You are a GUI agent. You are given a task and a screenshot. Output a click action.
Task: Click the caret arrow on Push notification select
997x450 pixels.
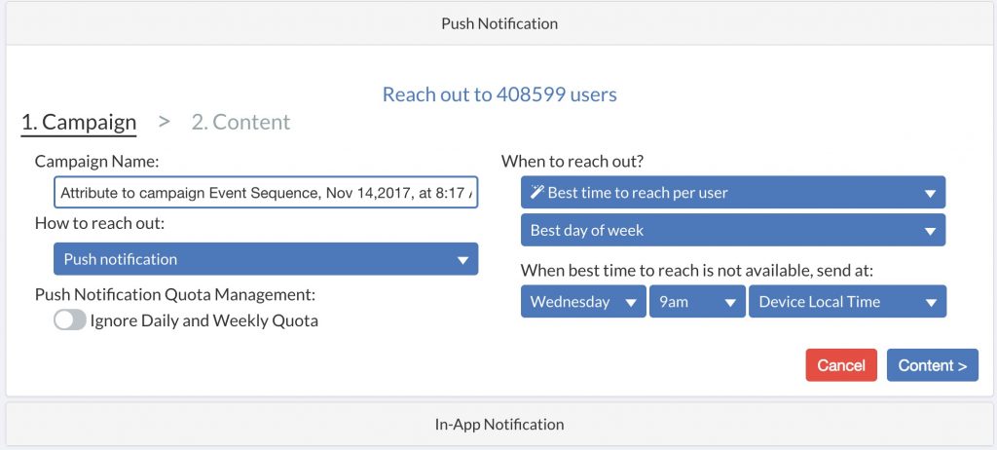pos(462,259)
